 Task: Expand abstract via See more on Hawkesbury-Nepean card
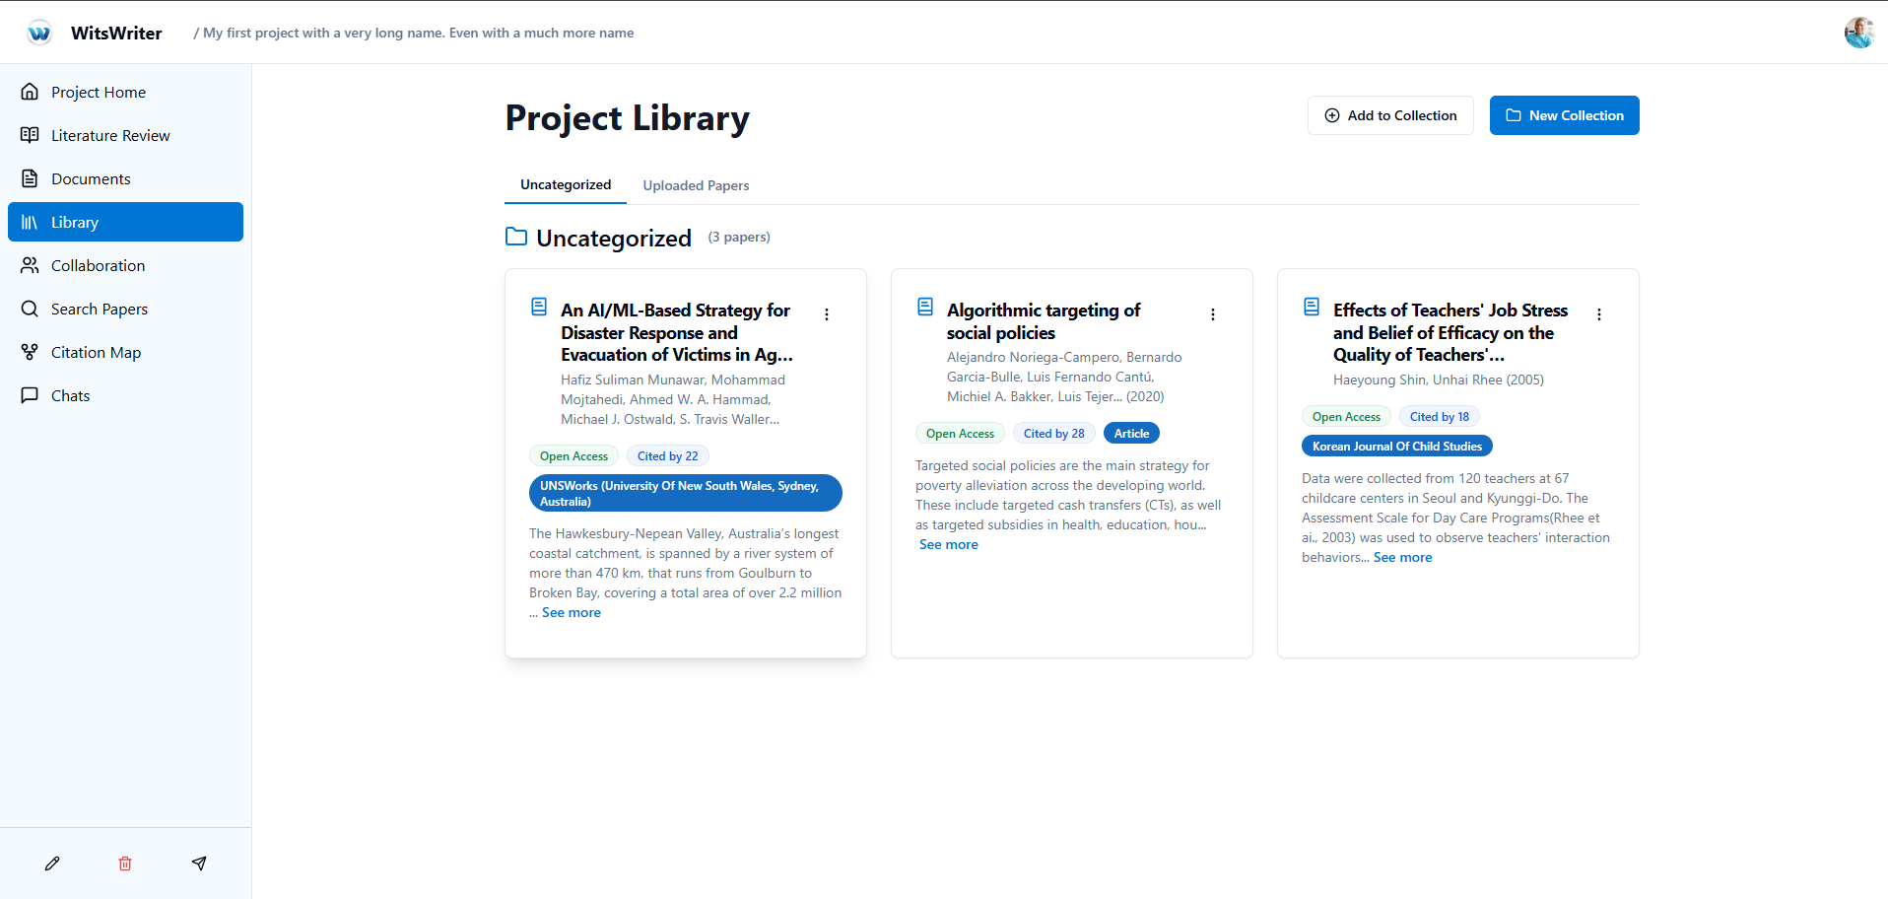(571, 612)
